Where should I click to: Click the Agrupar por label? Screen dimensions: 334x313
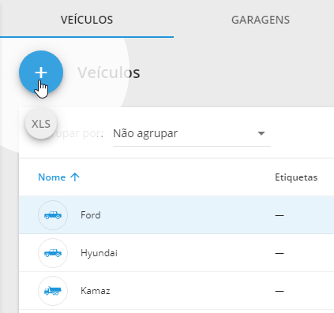pos(75,133)
